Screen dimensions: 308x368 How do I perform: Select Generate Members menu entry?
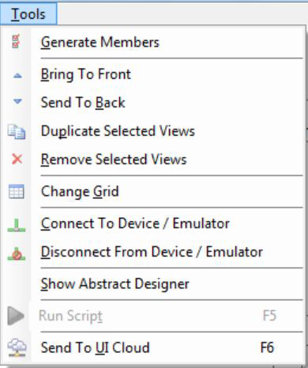pyautogui.click(x=153, y=42)
